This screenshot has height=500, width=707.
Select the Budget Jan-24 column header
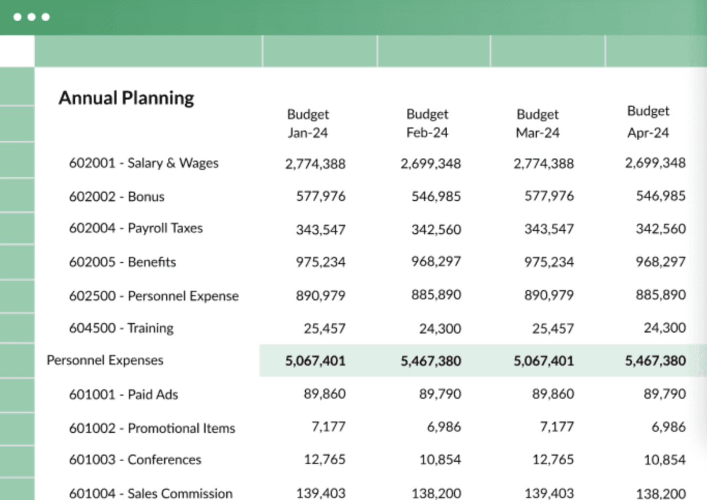[x=308, y=123]
